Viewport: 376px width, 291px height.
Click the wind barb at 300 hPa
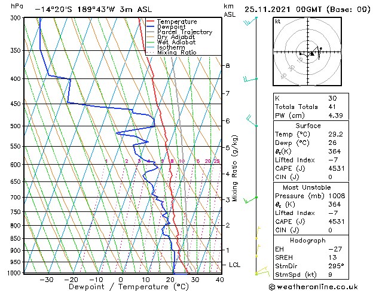pyautogui.click(x=250, y=21)
